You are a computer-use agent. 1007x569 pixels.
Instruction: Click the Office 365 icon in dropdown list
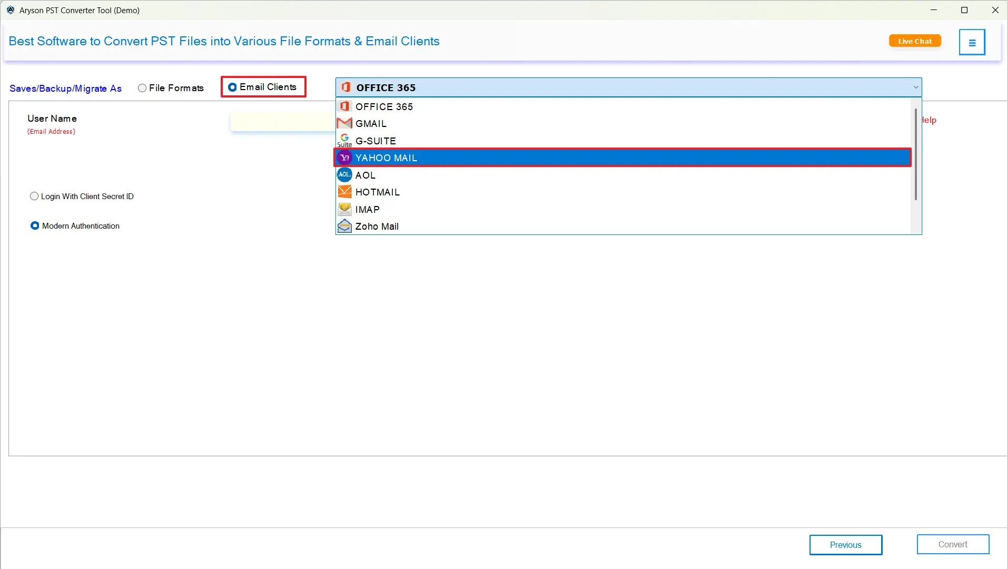click(344, 106)
